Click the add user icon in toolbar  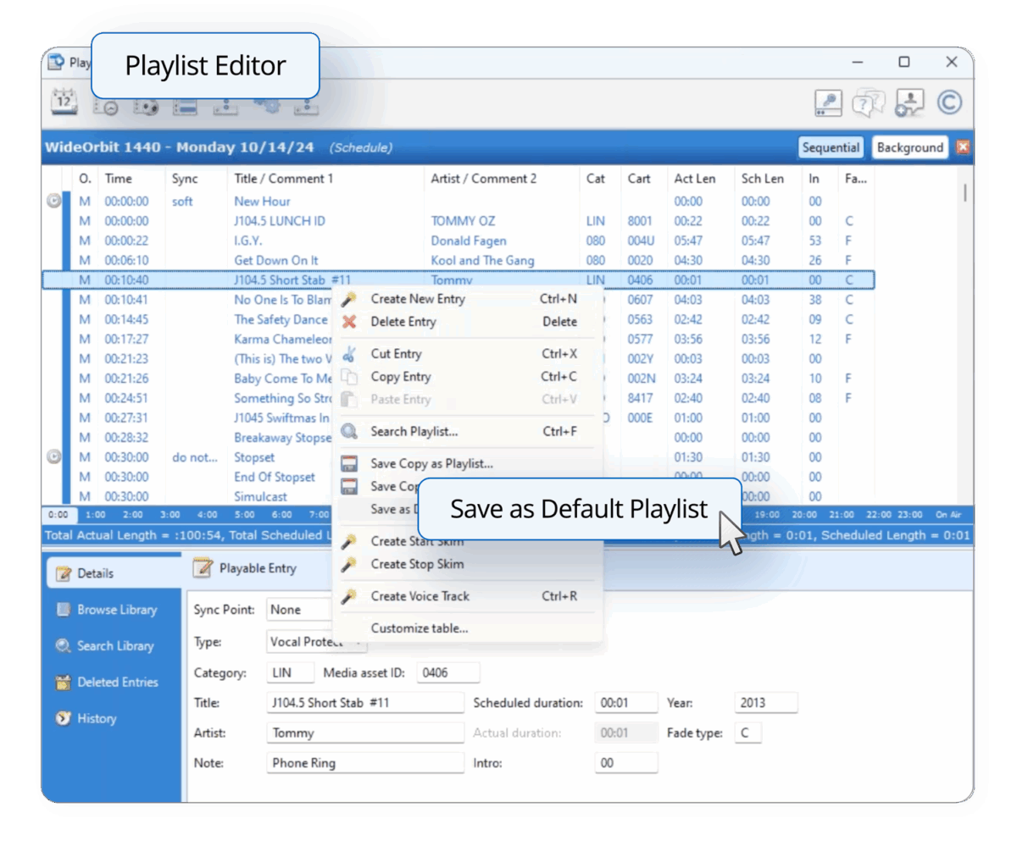pyautogui.click(x=909, y=102)
